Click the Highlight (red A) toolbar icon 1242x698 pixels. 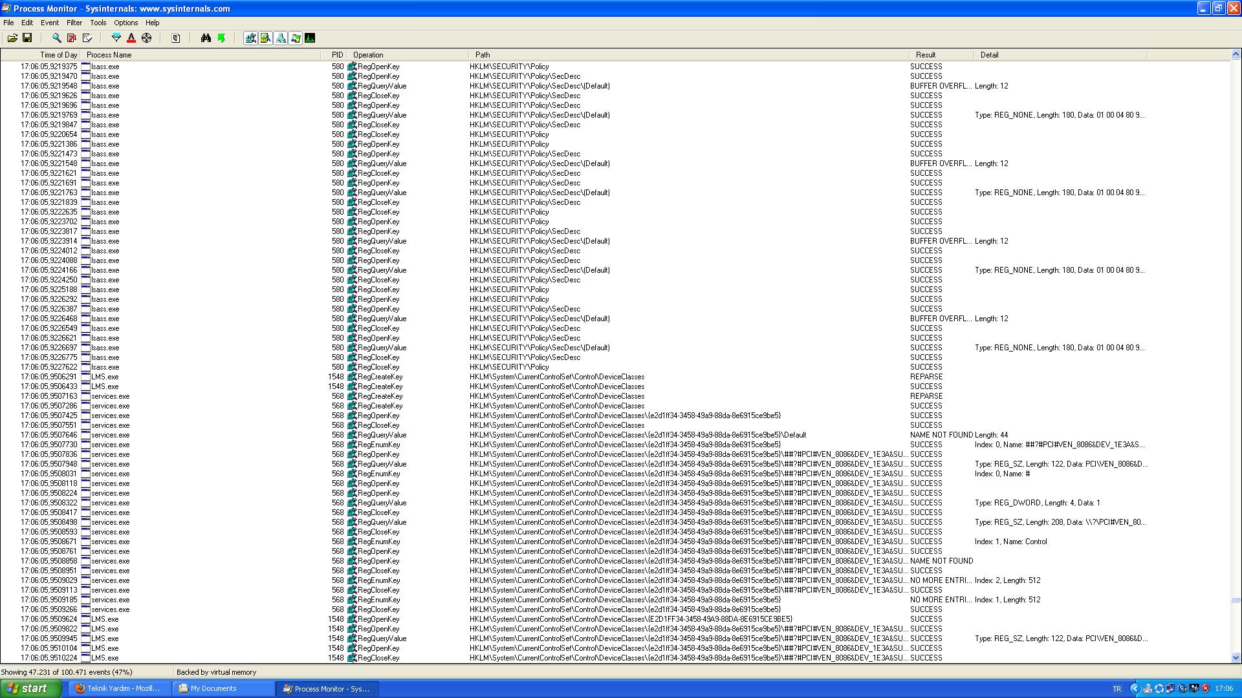(x=131, y=38)
